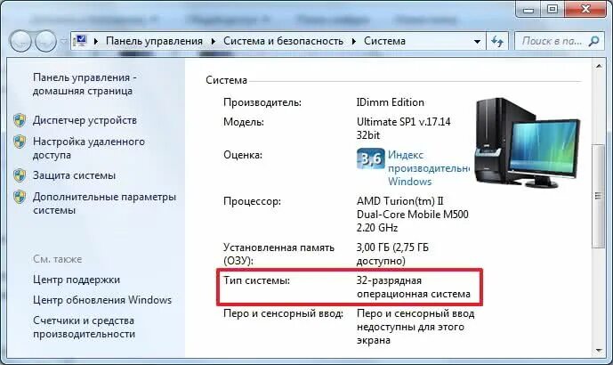Image resolution: width=613 pixels, height=365 pixels.
Task: Click the Тип системы label
Action: point(256,280)
